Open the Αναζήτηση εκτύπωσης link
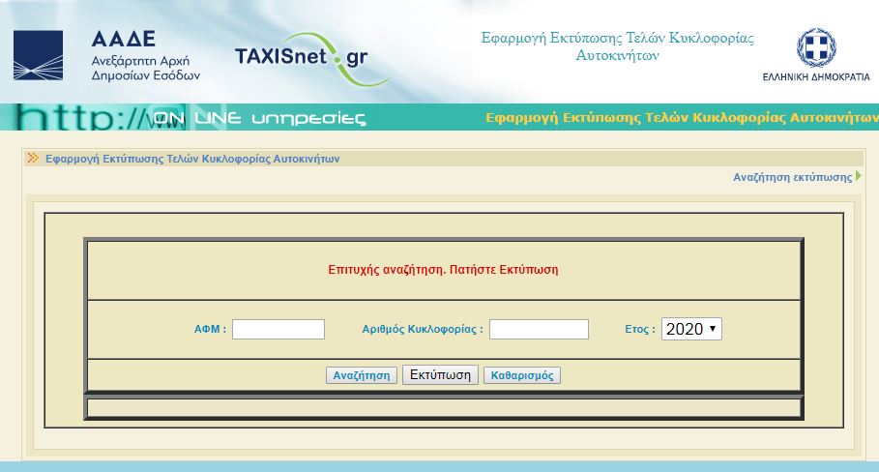The image size is (879, 472). (x=792, y=177)
